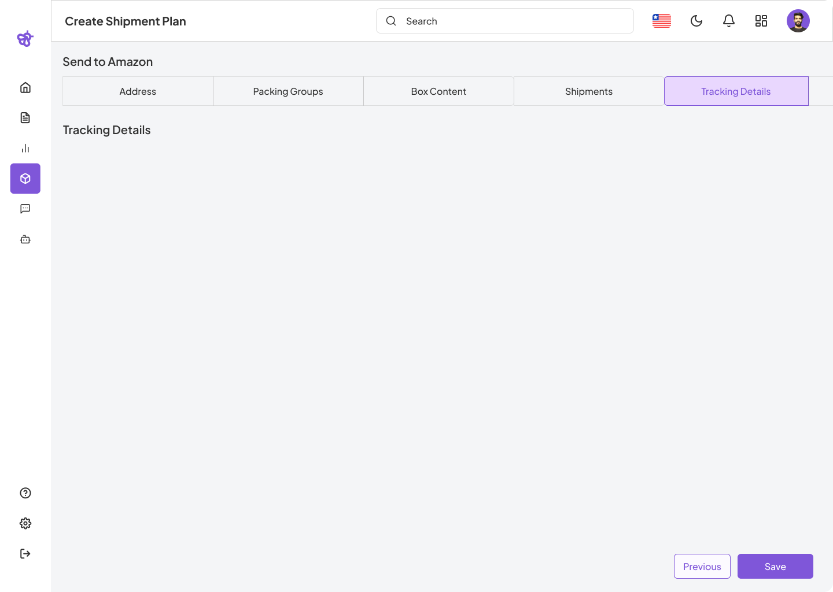
Task: Open the documents icon in sidebar
Action: coord(25,118)
